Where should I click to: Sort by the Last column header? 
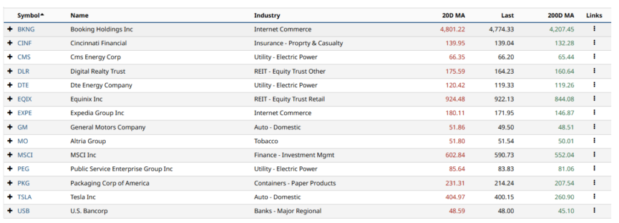(508, 15)
